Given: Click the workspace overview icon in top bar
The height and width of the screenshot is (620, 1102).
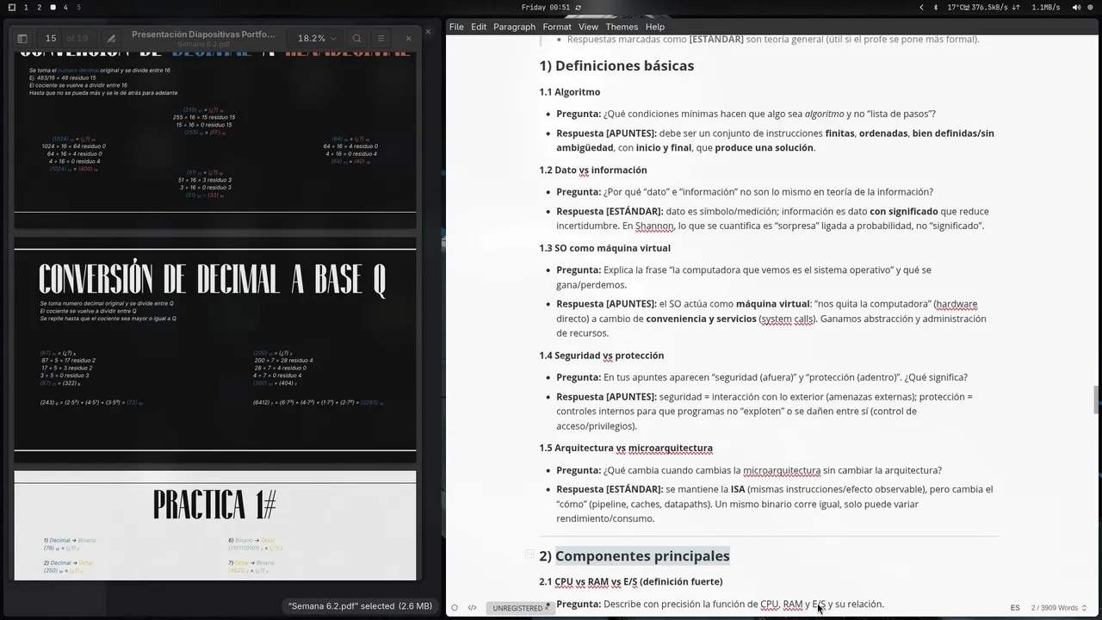Looking at the screenshot, I should coord(11,7).
